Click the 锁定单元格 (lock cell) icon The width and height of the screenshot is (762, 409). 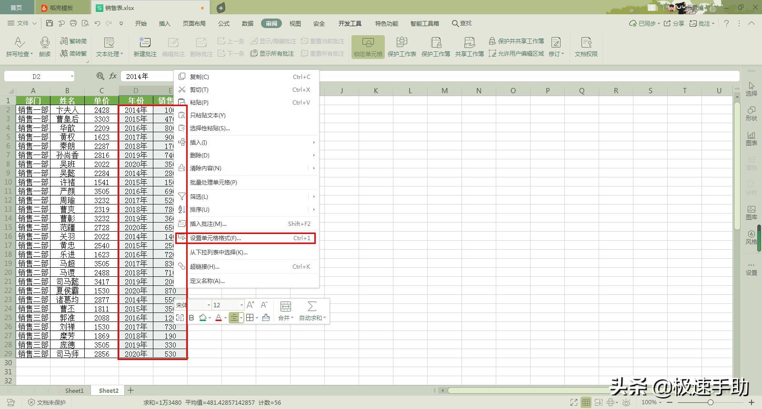tap(368, 43)
